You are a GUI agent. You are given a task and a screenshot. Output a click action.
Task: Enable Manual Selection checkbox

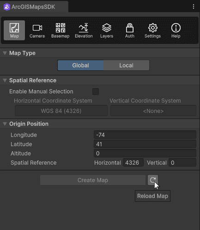pyautogui.click(x=96, y=92)
